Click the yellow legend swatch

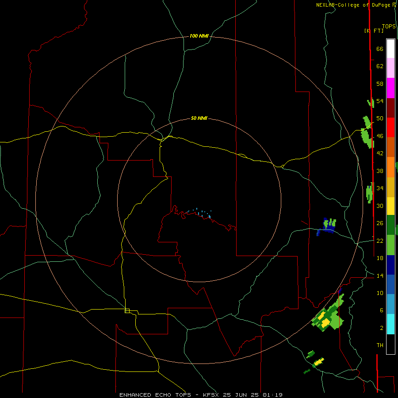tap(390, 206)
